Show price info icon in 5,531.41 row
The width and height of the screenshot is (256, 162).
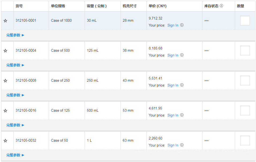(x=182, y=85)
